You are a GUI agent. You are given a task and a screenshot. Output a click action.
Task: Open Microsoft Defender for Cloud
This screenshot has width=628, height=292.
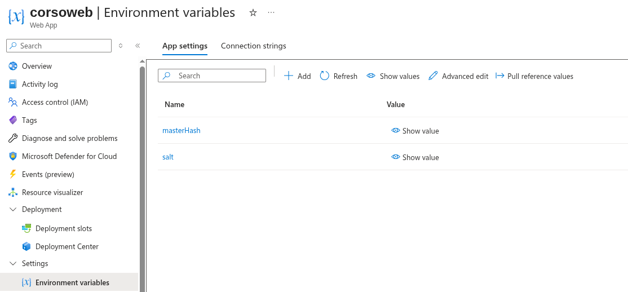click(x=69, y=156)
